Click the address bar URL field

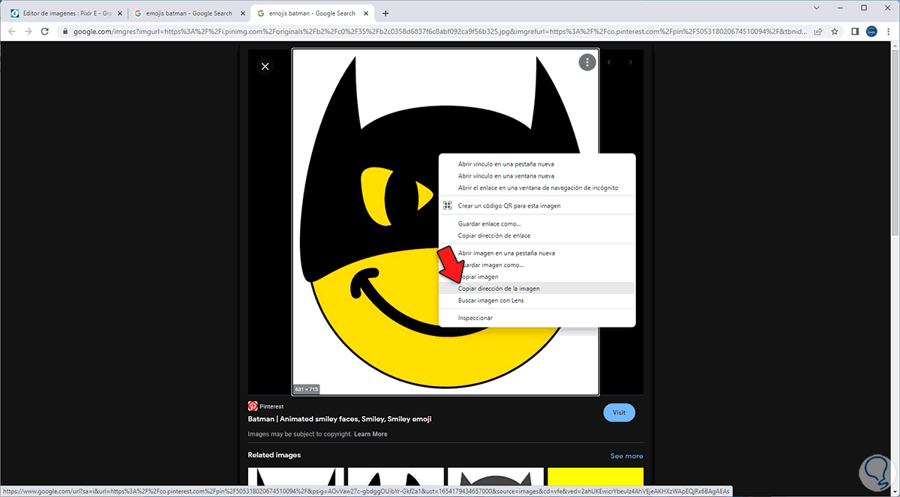point(439,31)
